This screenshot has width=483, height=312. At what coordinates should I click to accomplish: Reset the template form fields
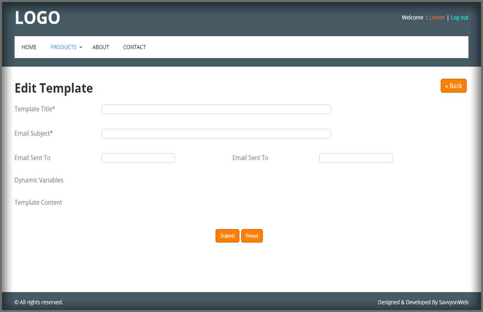click(252, 236)
